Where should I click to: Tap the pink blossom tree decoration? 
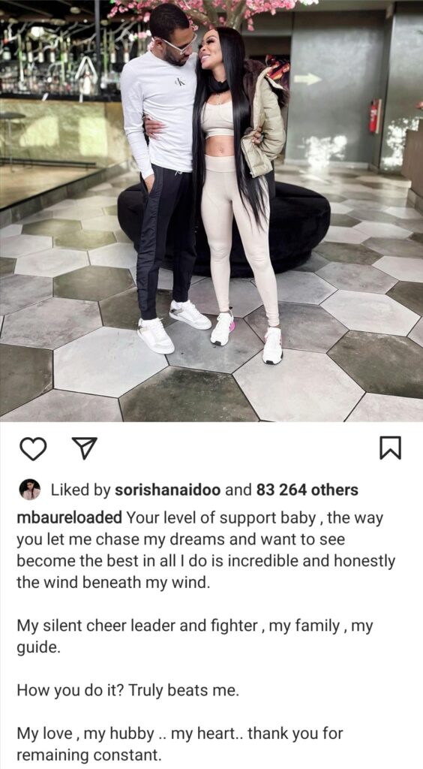211,12
